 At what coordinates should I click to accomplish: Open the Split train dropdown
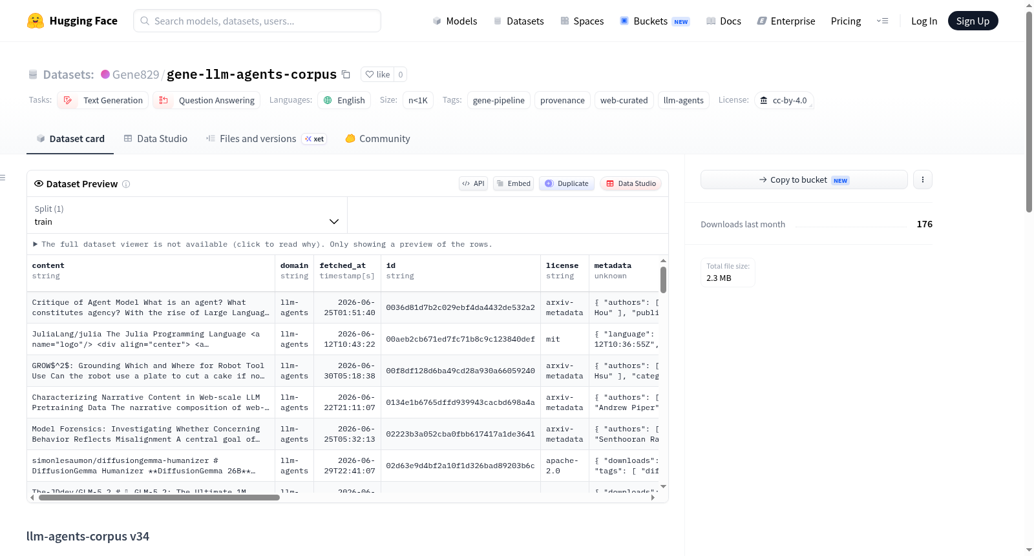(x=187, y=215)
